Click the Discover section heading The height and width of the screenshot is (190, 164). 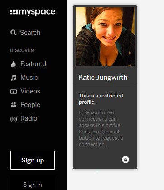22,50
